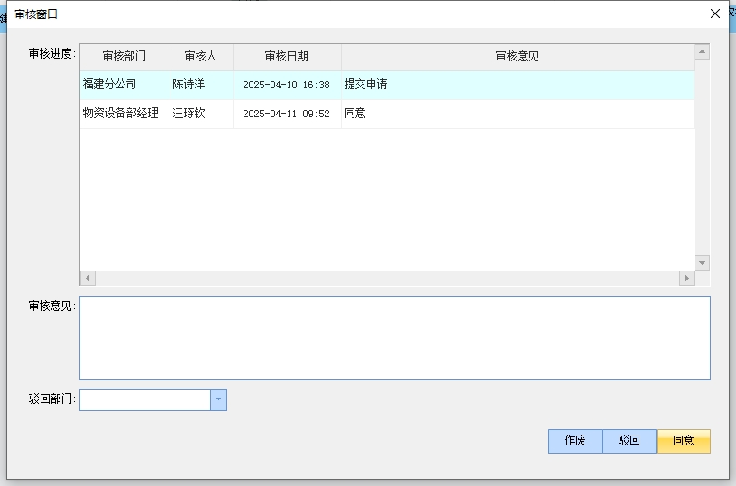Click the scroll down arrow of the table
This screenshot has width=736, height=486.
click(702, 262)
